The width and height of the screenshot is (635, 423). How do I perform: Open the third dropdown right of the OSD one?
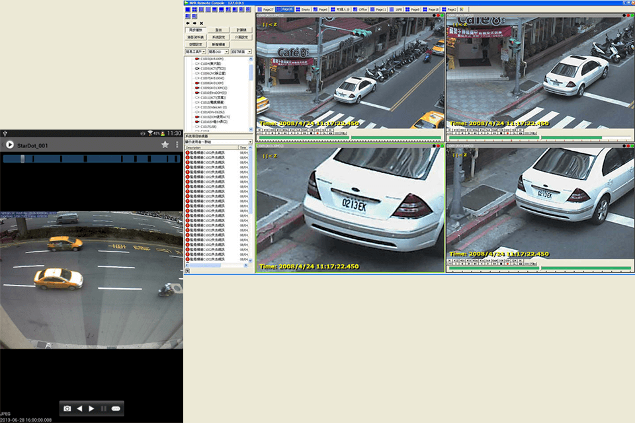click(x=241, y=52)
